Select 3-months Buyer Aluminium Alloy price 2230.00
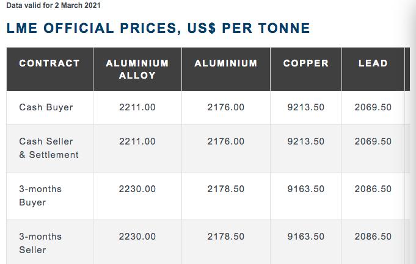 [137, 189]
